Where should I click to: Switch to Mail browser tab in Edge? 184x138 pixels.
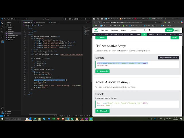[112, 19]
